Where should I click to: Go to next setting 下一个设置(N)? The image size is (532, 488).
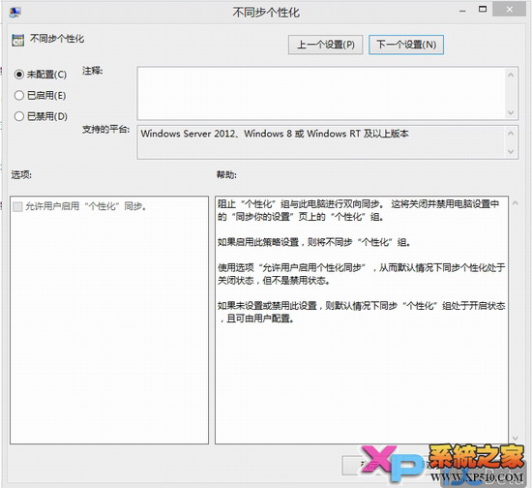(x=406, y=45)
